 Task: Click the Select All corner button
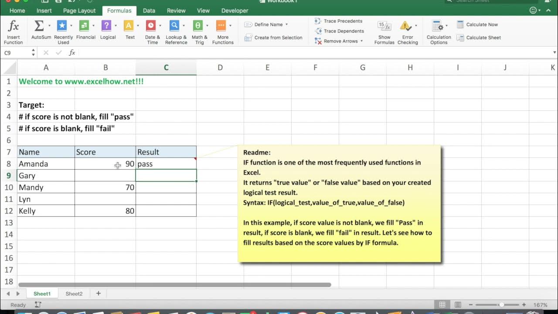8,68
